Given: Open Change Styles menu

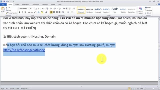Looking at the screenshot, I should point(141,10).
